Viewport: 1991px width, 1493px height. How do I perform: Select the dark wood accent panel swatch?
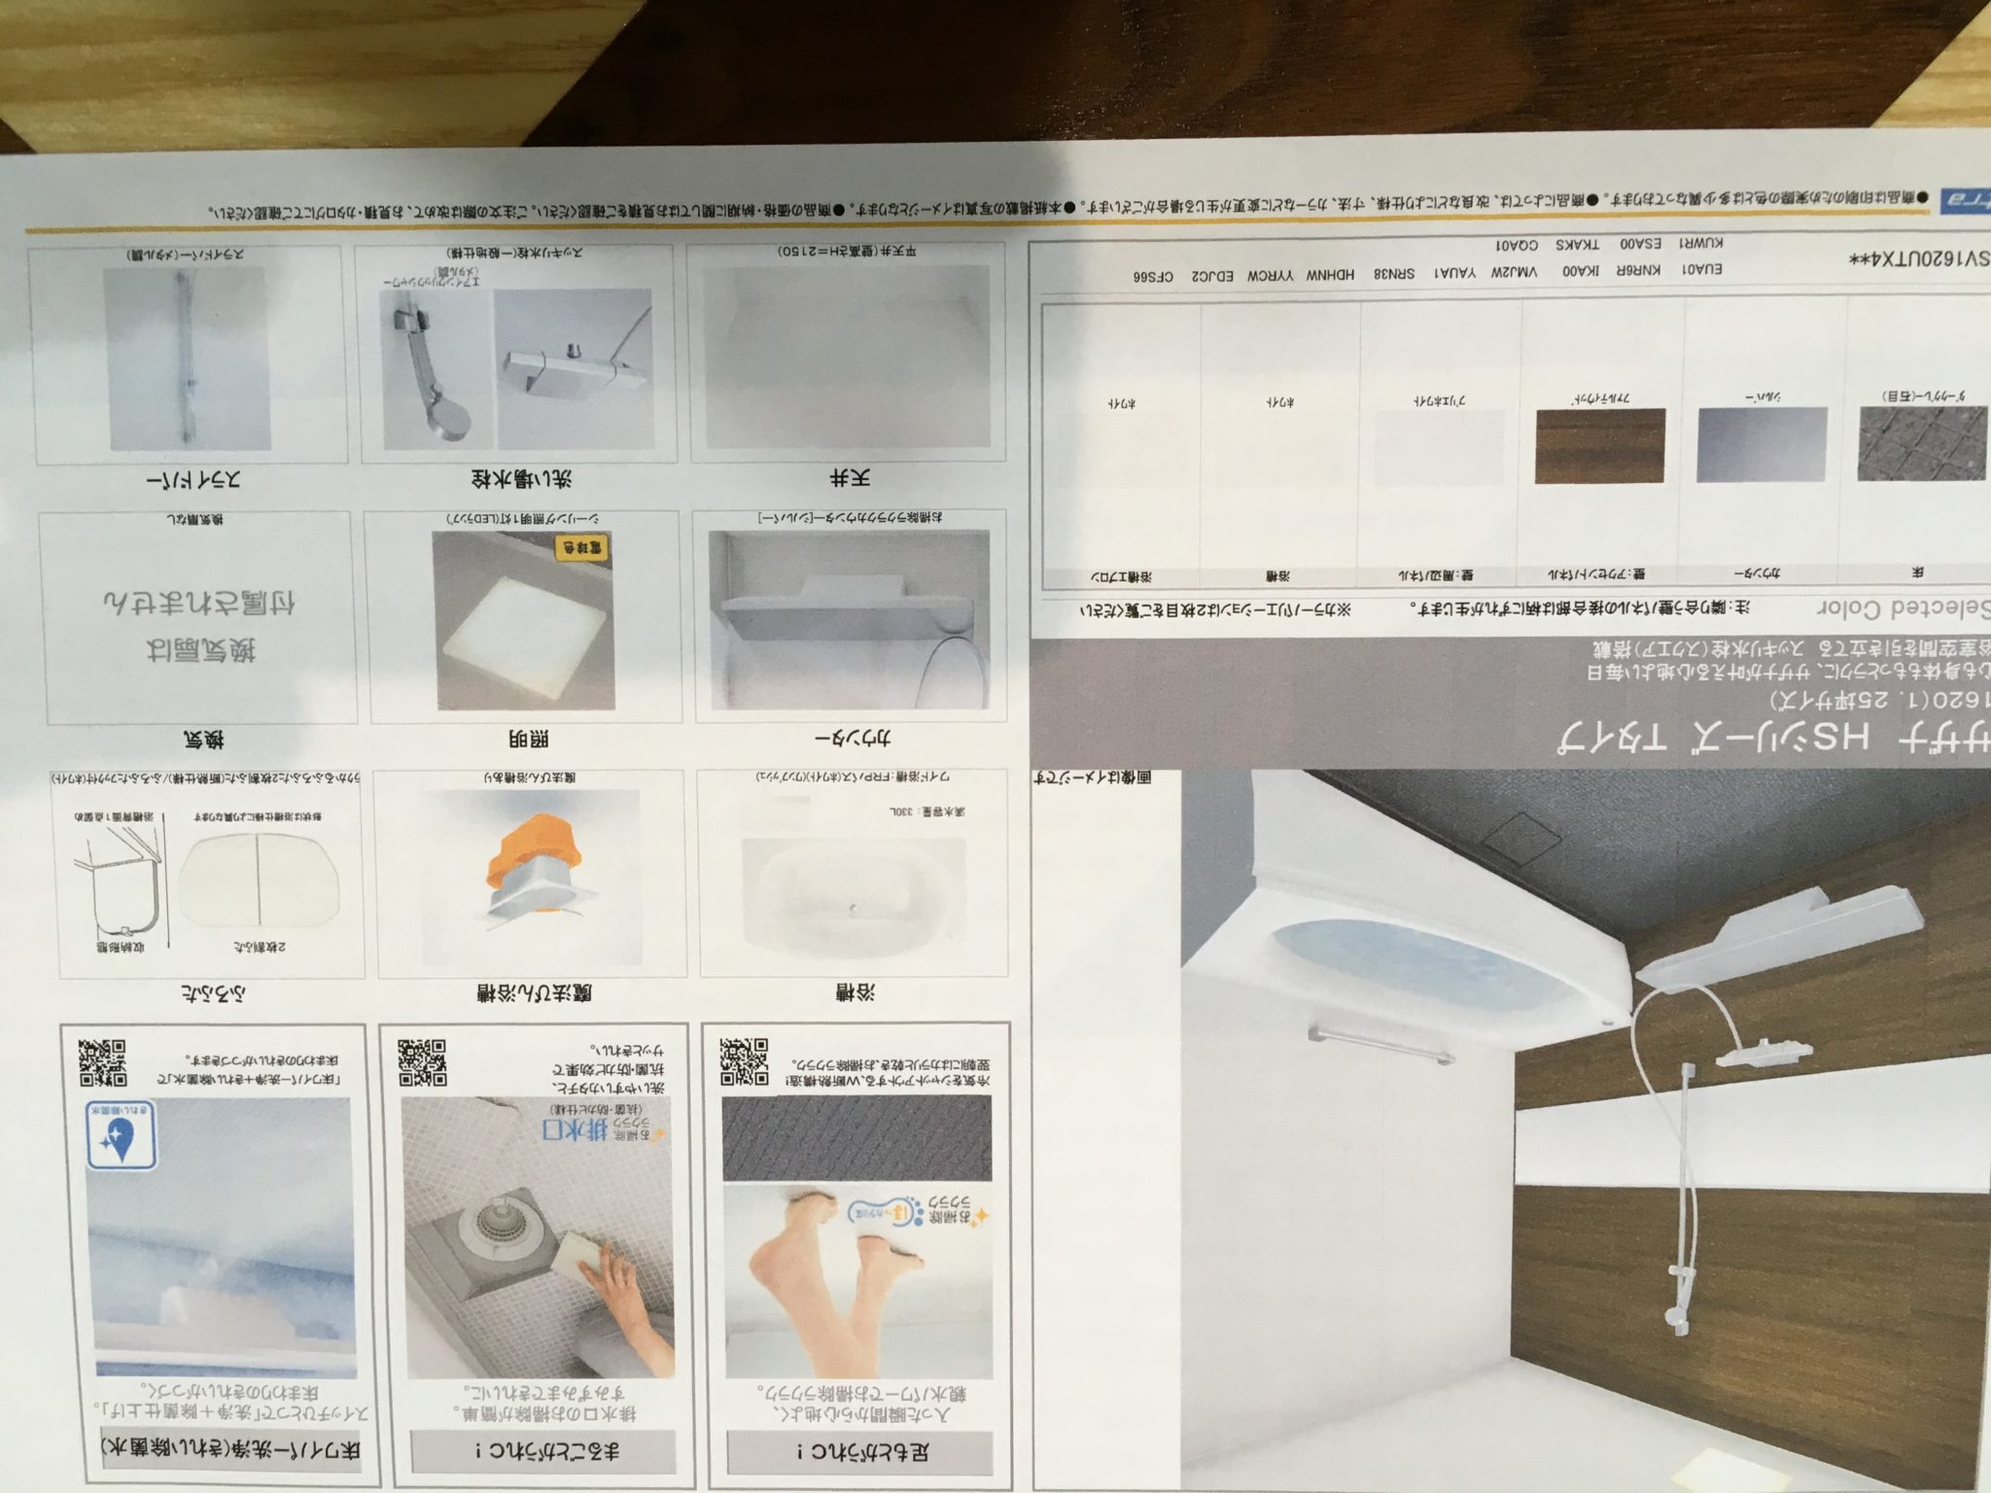click(x=1600, y=445)
